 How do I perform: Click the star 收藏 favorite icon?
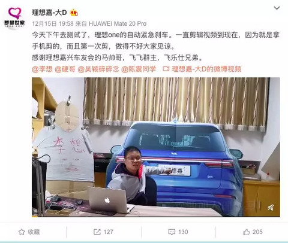(x=22, y=232)
